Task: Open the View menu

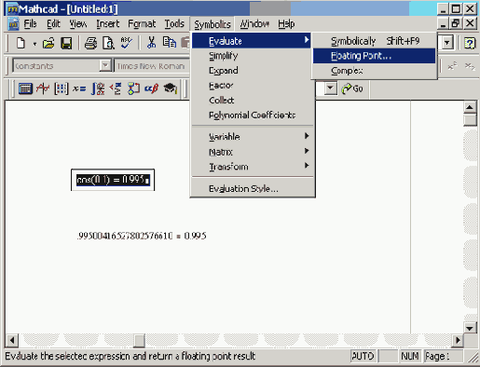Action: tap(78, 24)
